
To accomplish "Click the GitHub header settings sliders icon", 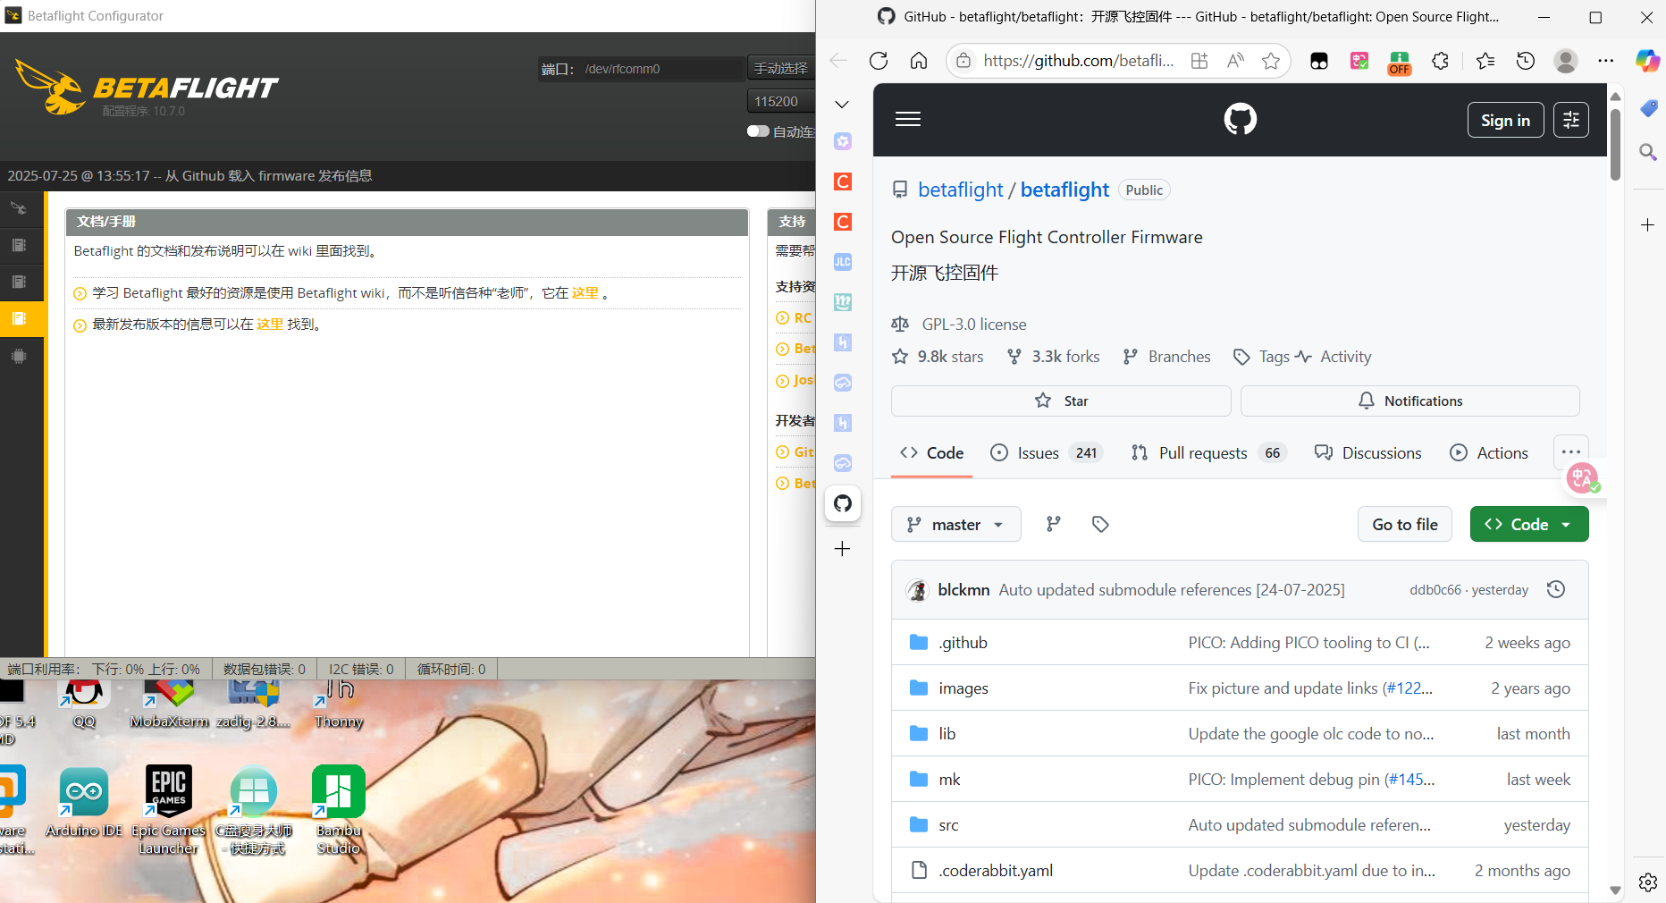I will coord(1571,120).
